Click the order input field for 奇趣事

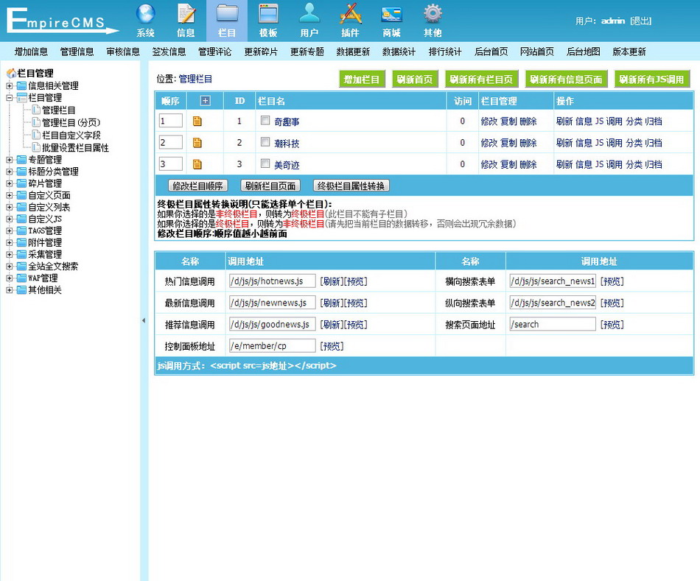point(170,121)
